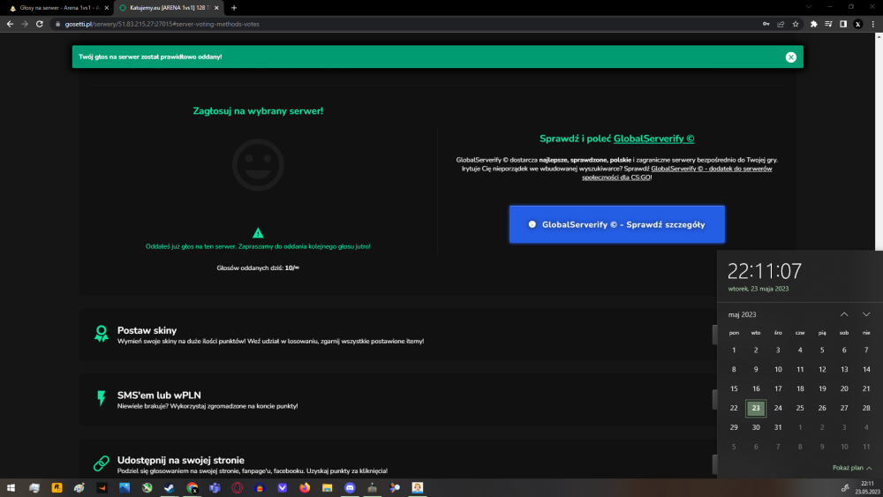The height and width of the screenshot is (497, 883).
Task: Click wtorek, 23 maja 2023 date link
Action: click(758, 289)
